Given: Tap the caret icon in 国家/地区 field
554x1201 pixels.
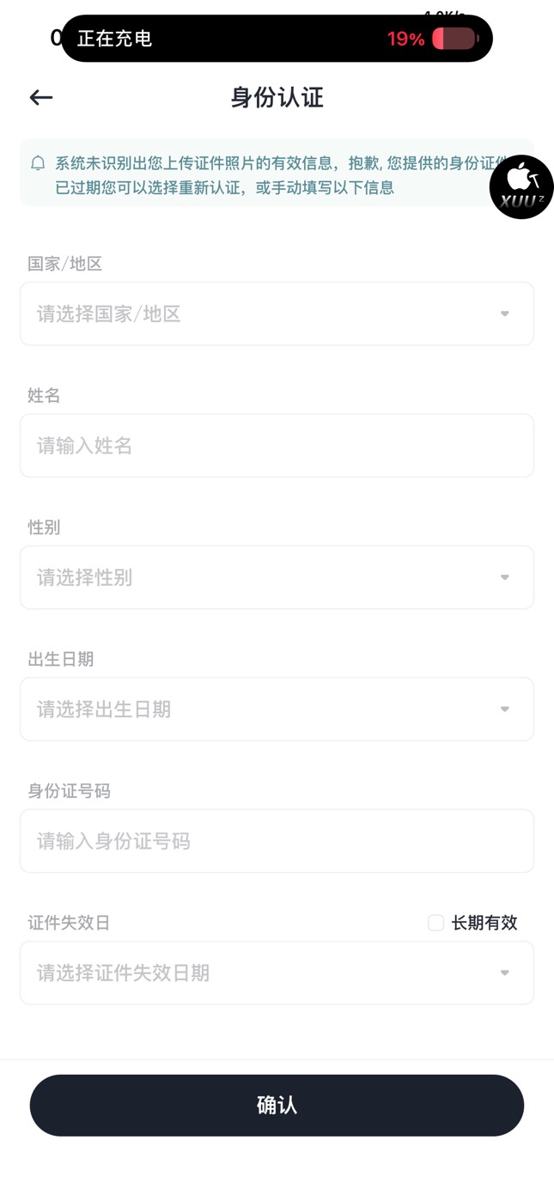Looking at the screenshot, I should 505,314.
